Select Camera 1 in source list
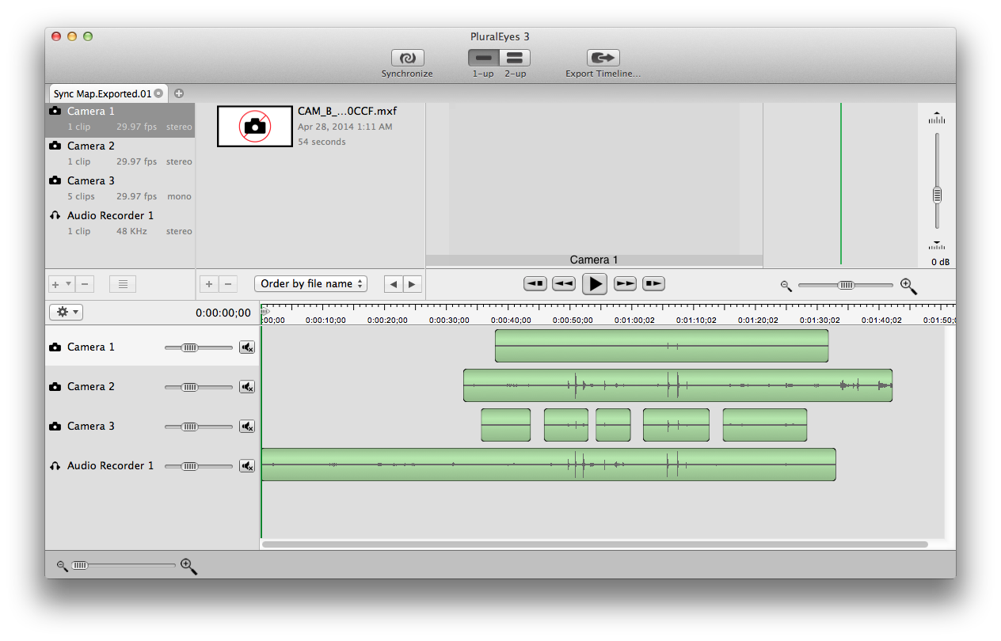The height and width of the screenshot is (641, 1001). [120, 119]
